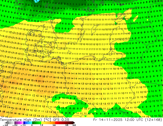The width and height of the screenshot is (163, 126).
Task: Click the "12" legend label under colorbar
Action: click(42, 125)
